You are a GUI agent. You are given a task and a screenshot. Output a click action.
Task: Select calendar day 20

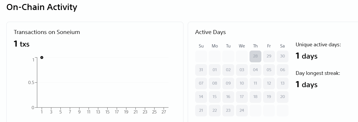(x=282, y=97)
